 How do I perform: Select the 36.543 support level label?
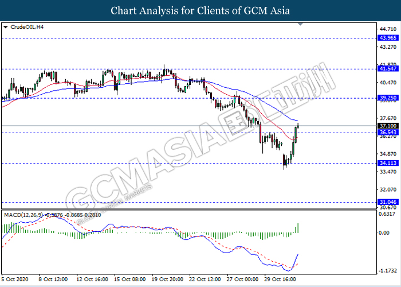click(x=388, y=132)
